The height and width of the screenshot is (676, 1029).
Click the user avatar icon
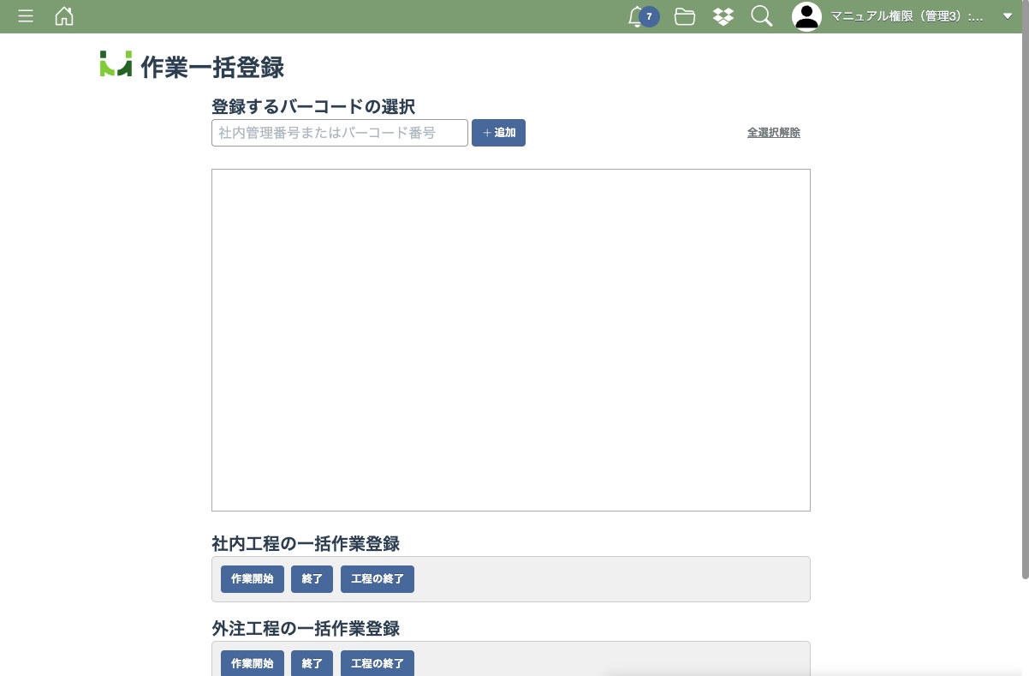coord(806,16)
